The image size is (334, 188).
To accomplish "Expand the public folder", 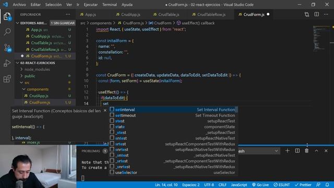I will (21, 76).
